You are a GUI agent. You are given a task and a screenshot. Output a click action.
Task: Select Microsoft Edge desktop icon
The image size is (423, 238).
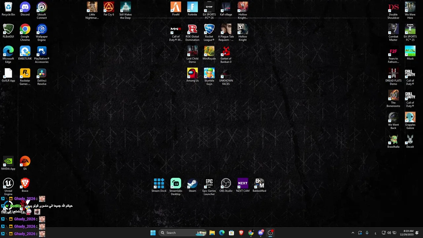(x=8, y=55)
